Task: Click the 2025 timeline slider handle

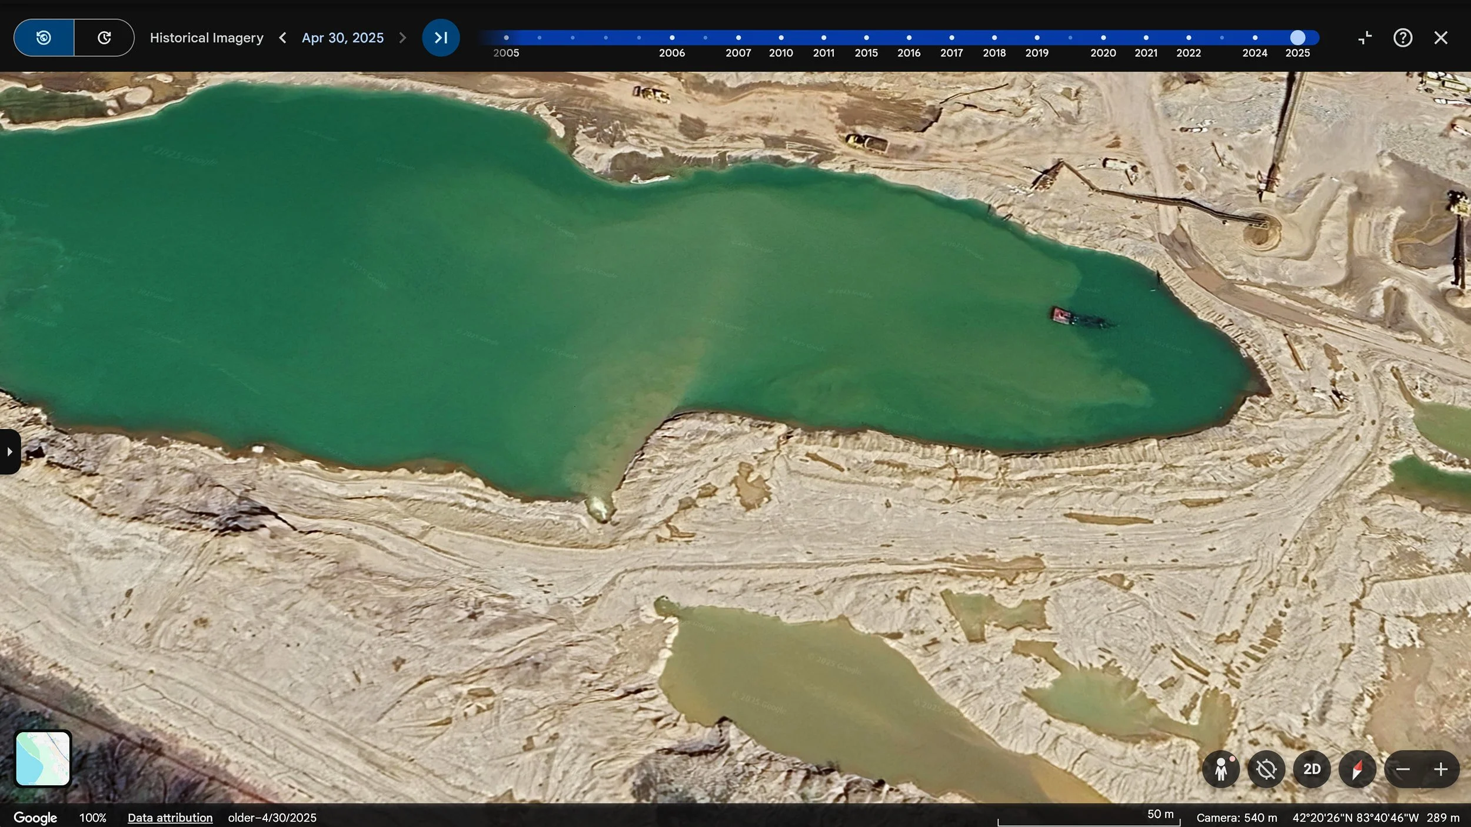Action: pyautogui.click(x=1297, y=38)
